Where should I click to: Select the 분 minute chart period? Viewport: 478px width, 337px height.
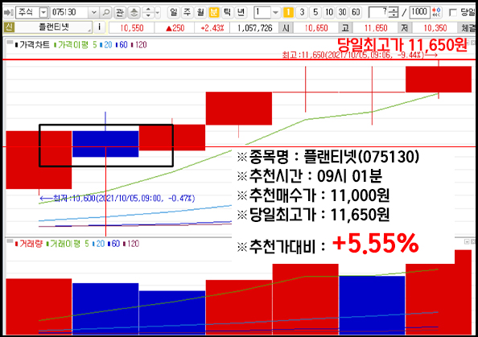coord(214,13)
